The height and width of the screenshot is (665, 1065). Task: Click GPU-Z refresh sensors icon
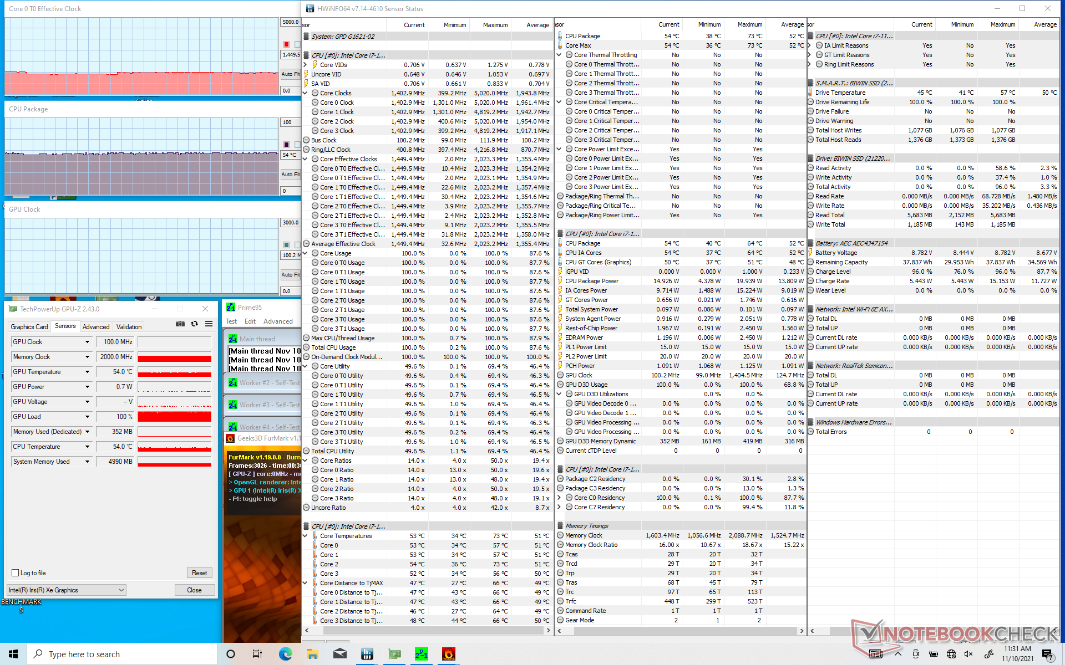195,324
